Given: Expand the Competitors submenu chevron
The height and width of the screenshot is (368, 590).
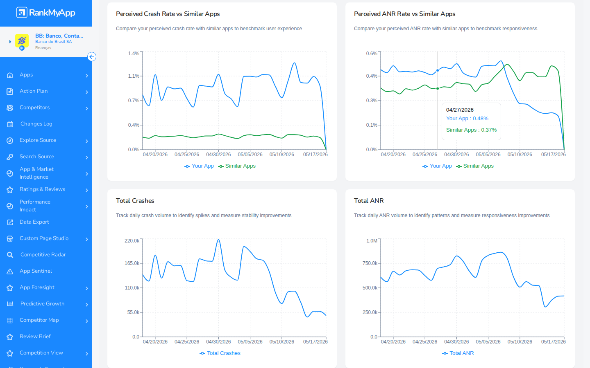Looking at the screenshot, I should click(87, 108).
